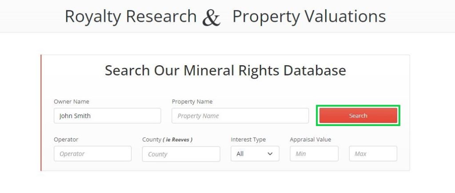Click the Owner Name label
The width and height of the screenshot is (455, 193).
tap(72, 102)
